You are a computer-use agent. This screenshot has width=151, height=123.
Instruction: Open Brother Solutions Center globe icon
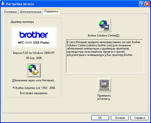[x=104, y=25]
